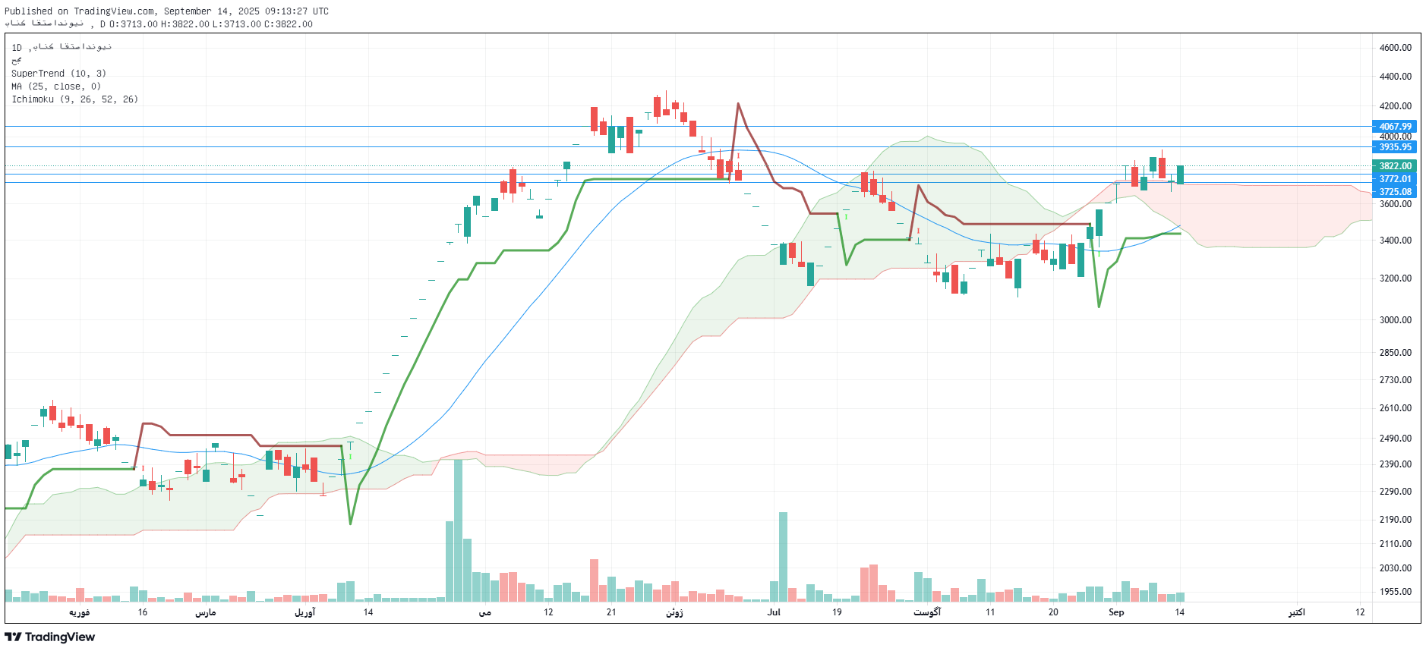Click the فوریه label on time axis
1426x651 pixels.
pyautogui.click(x=79, y=612)
